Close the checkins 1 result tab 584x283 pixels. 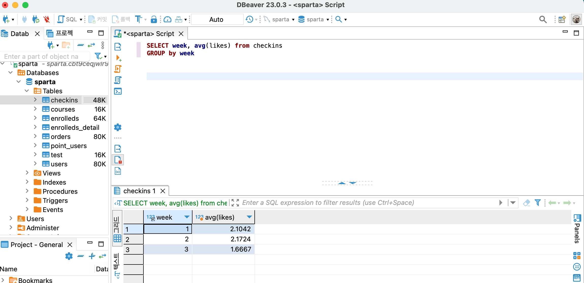pyautogui.click(x=163, y=191)
